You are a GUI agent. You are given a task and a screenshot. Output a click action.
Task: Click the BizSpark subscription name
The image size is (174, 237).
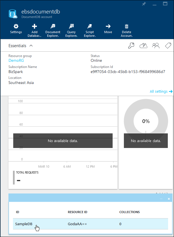click(15, 72)
